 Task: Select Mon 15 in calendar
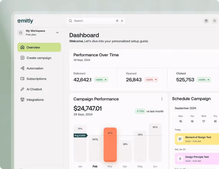(180, 119)
